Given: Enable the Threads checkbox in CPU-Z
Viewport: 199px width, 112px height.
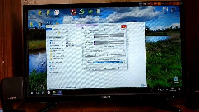Looking at the screenshot, I should [86, 47].
